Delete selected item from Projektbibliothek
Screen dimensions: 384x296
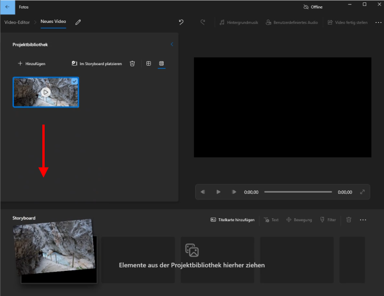point(132,63)
